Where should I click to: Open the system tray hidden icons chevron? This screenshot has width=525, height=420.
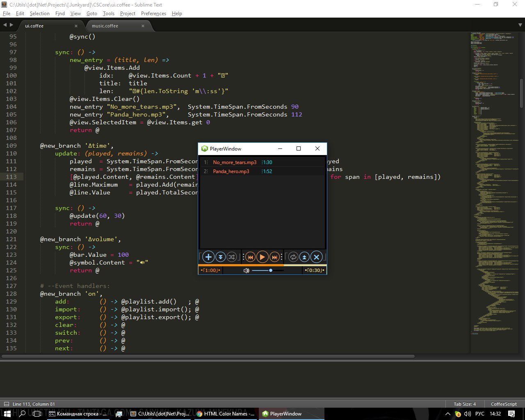coord(447,414)
